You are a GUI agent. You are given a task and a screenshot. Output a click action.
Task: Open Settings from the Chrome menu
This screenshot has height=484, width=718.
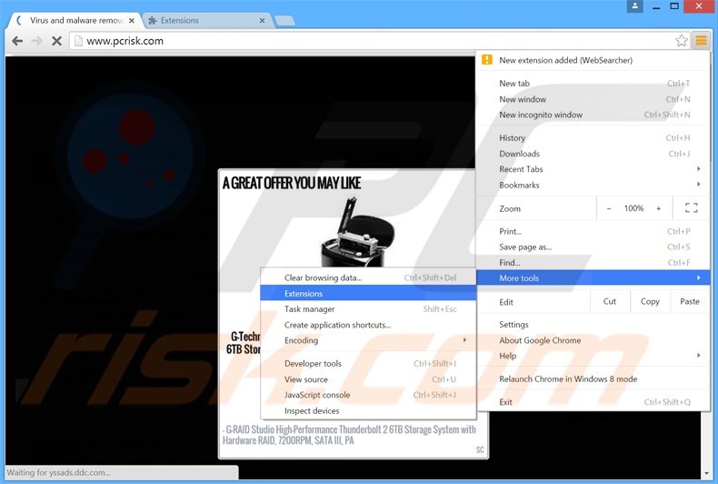click(593, 325)
